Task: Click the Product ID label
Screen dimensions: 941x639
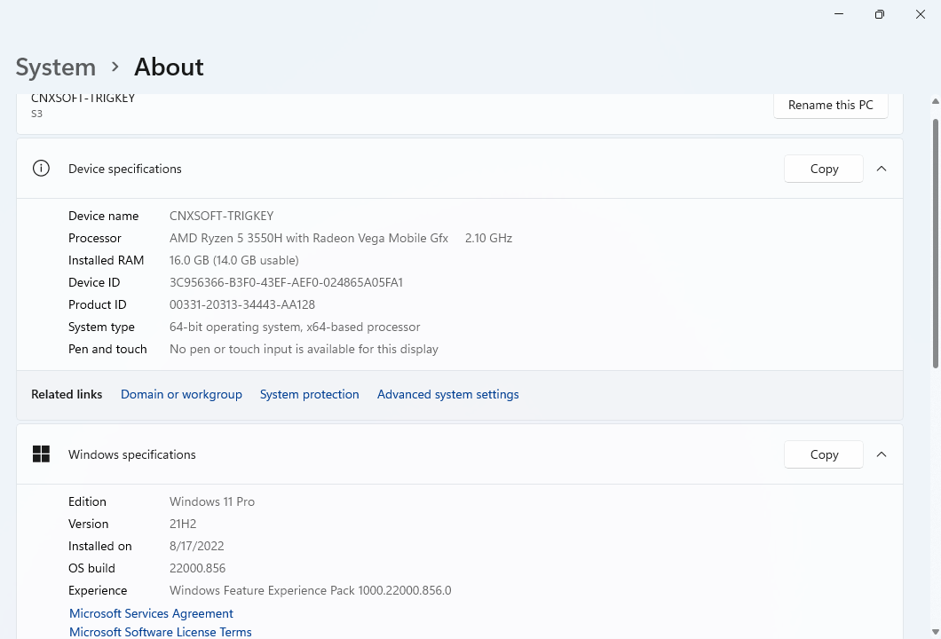Action: click(x=98, y=304)
